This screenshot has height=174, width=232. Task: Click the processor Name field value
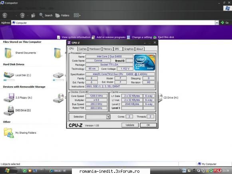(109, 57)
